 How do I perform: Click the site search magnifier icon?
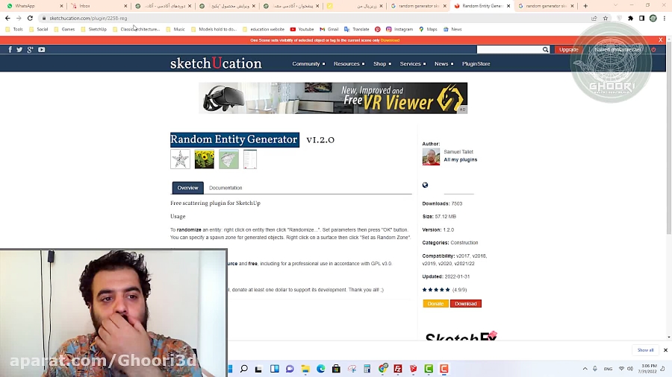coord(545,50)
